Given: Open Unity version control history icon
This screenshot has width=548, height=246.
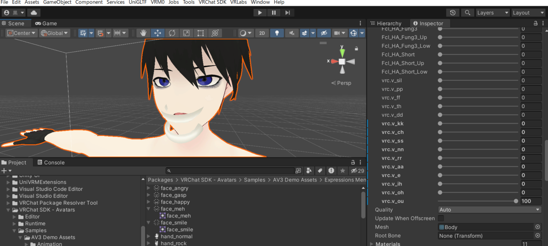Looking at the screenshot, I should pyautogui.click(x=453, y=13).
